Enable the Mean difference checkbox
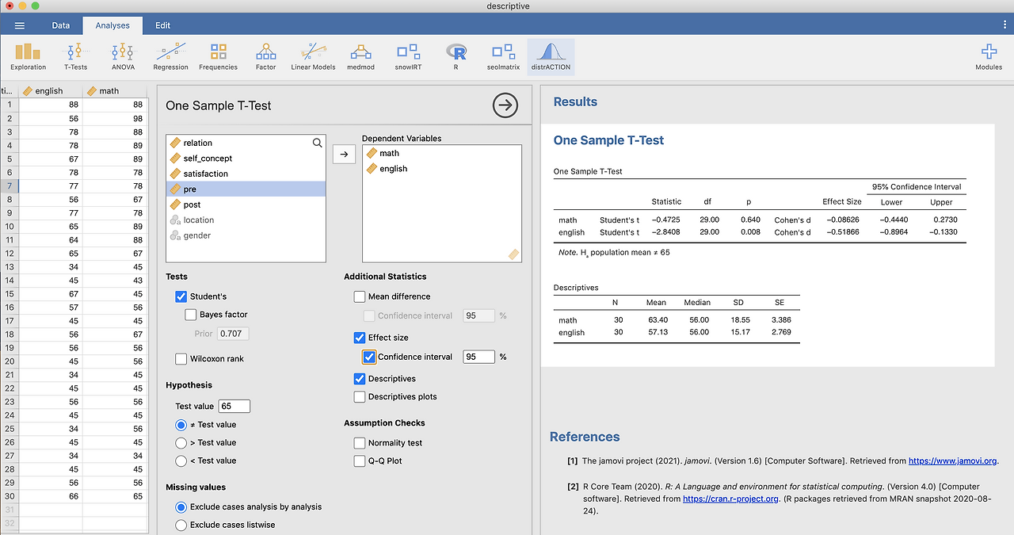 [360, 296]
